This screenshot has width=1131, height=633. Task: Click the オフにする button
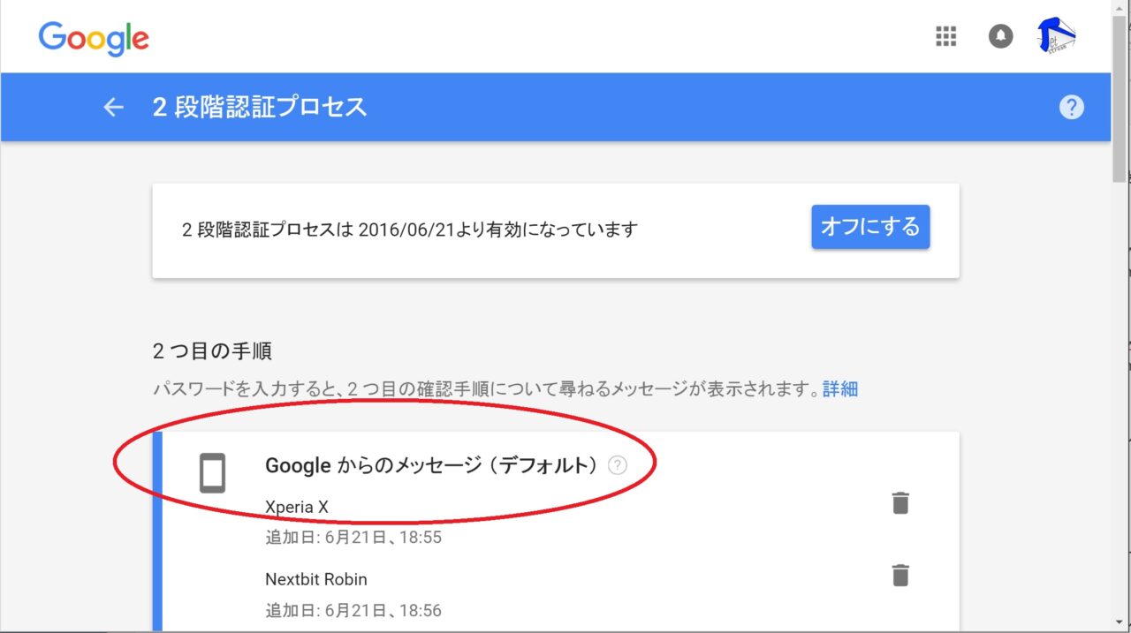(x=870, y=227)
